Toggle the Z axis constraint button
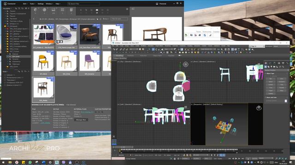295x165 pixels. click(218, 155)
